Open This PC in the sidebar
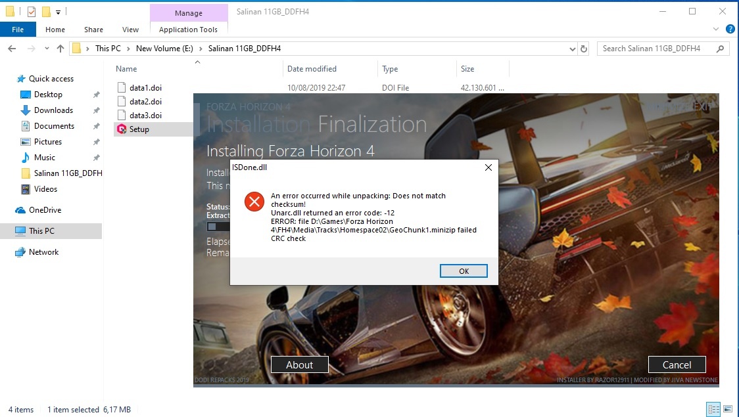 (x=44, y=230)
